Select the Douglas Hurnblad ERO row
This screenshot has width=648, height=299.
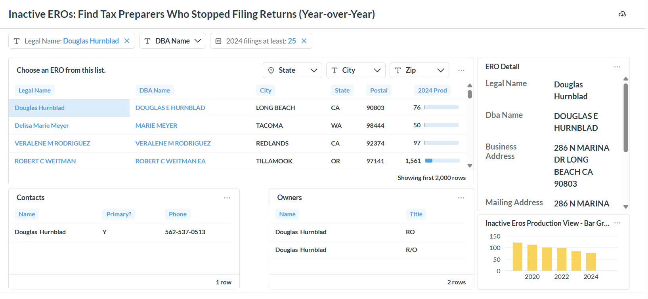(237, 108)
